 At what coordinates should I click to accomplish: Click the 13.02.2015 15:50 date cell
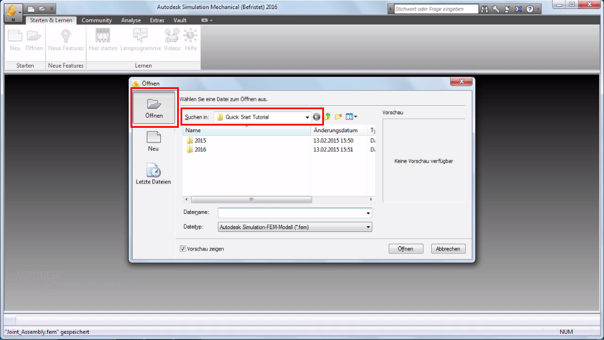[333, 140]
